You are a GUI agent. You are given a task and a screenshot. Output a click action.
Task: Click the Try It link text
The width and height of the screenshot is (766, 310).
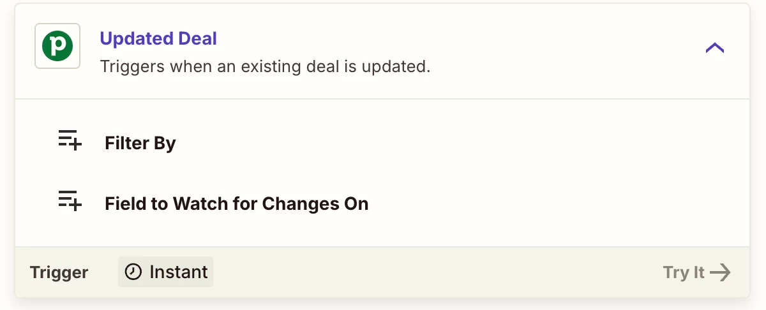pos(684,273)
